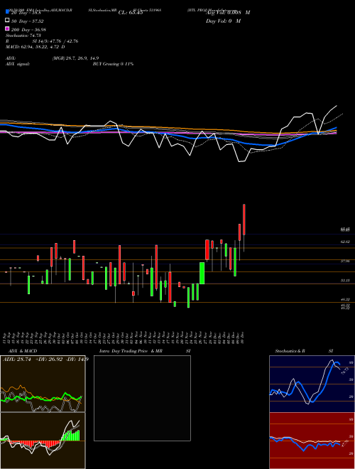Click the 'Day Vol: 0 M' text
This screenshot has height=469, width=355.
pos(223,21)
